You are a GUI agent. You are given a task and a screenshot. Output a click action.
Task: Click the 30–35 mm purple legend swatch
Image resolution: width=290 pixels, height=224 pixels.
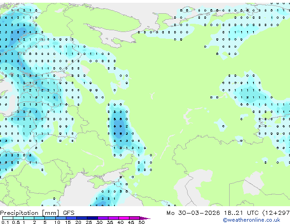pos(103,218)
